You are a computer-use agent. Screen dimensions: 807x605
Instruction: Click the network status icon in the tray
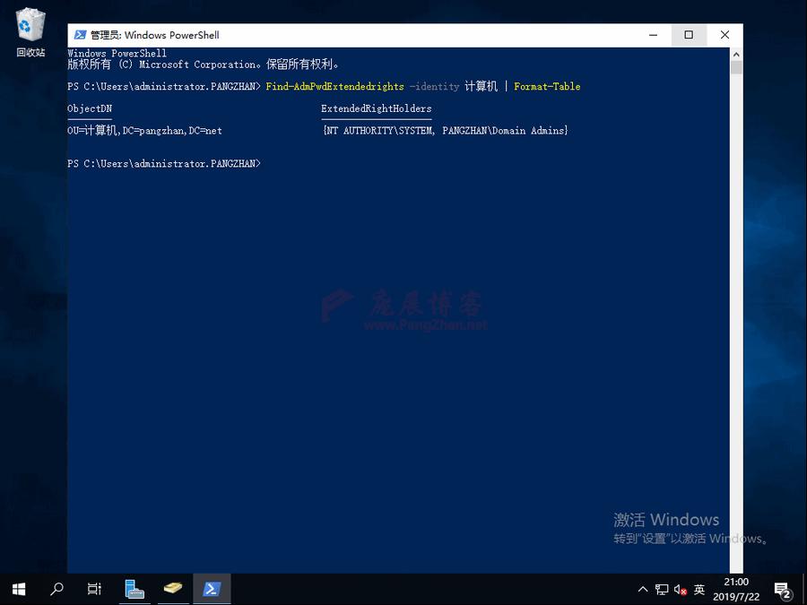point(661,590)
